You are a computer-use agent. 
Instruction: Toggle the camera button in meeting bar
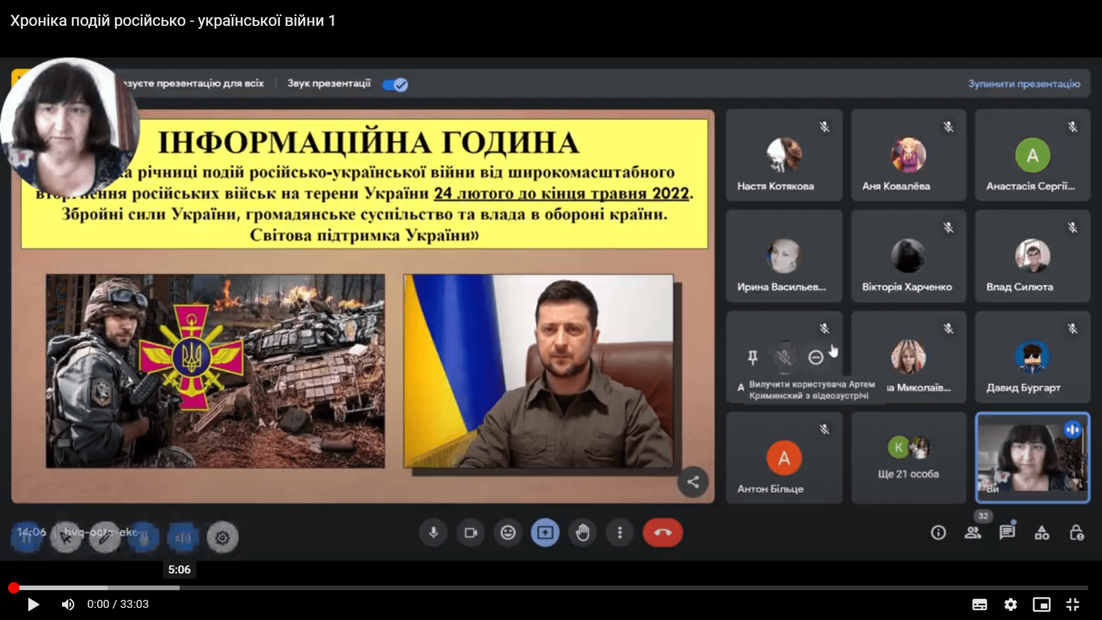tap(471, 533)
